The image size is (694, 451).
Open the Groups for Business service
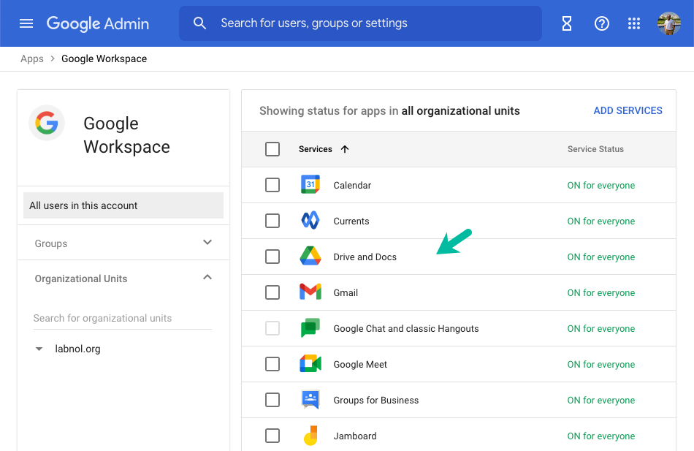tap(375, 400)
